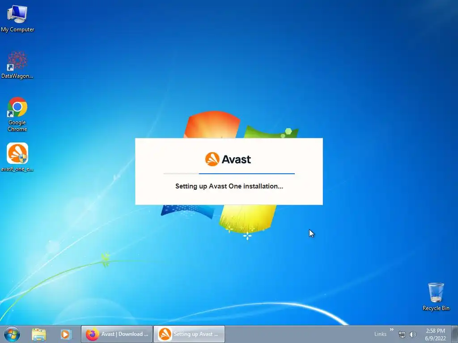The image size is (458, 343).
Task: Select the Google Chrome desktop shortcut
Action: [17, 114]
